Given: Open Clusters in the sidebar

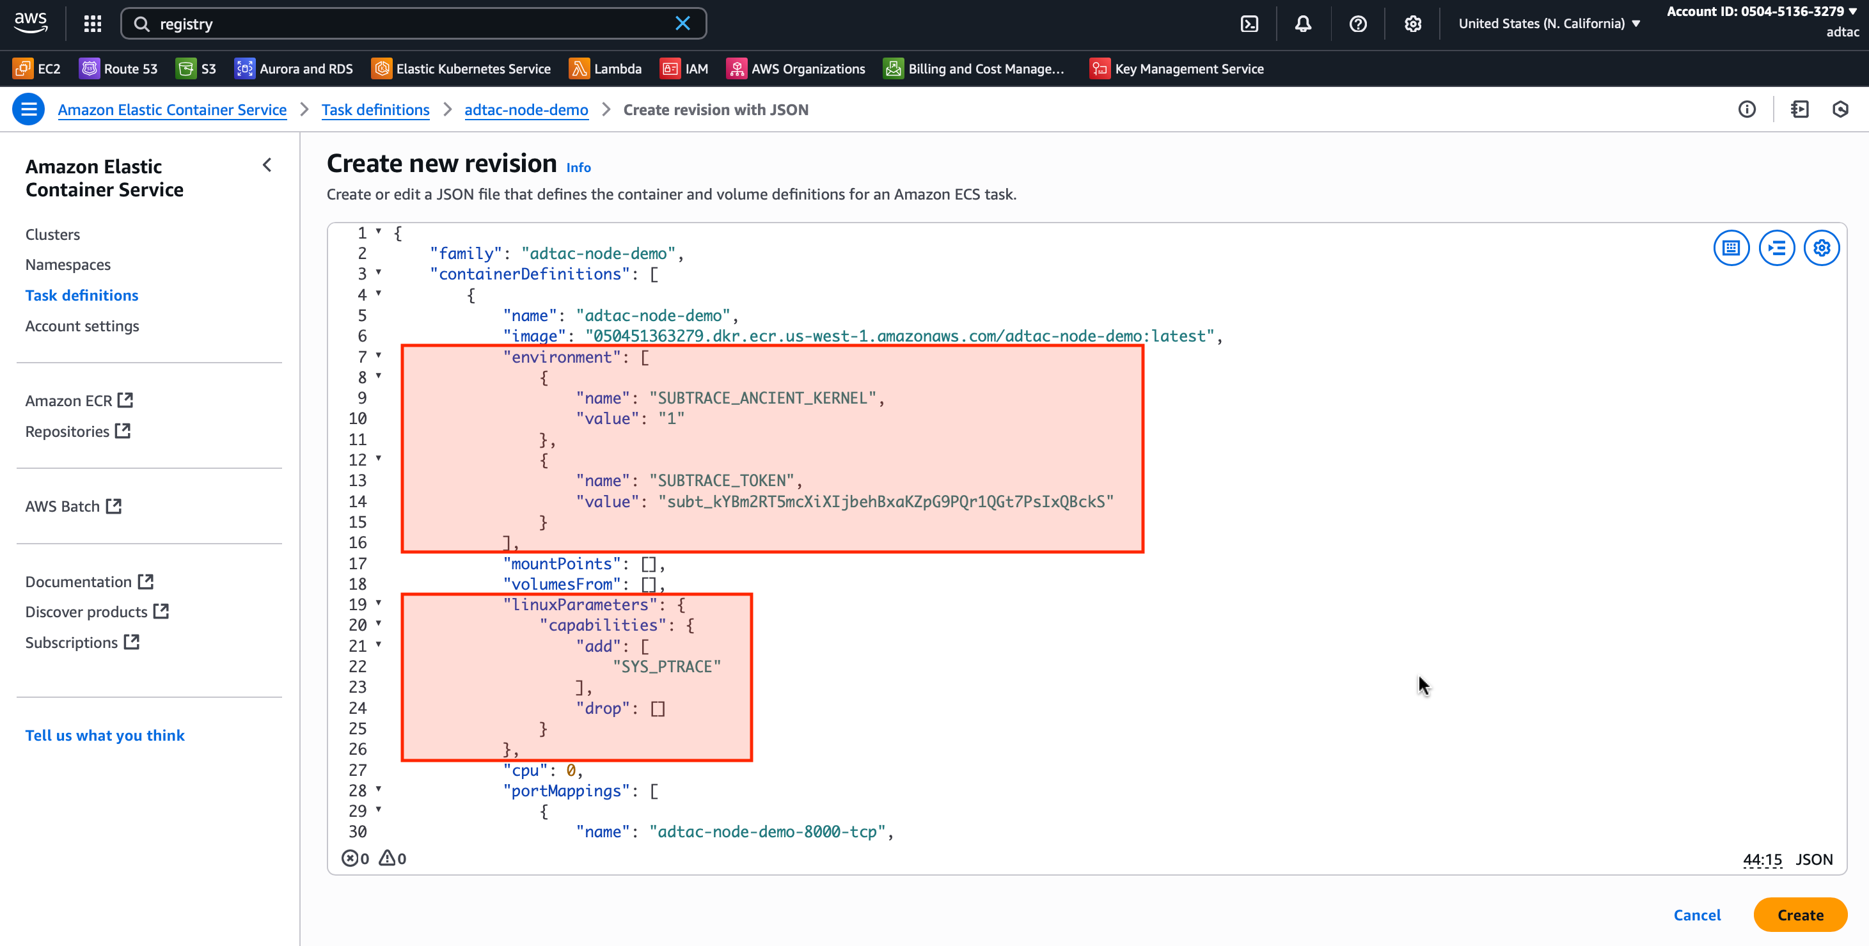Looking at the screenshot, I should click(x=52, y=234).
